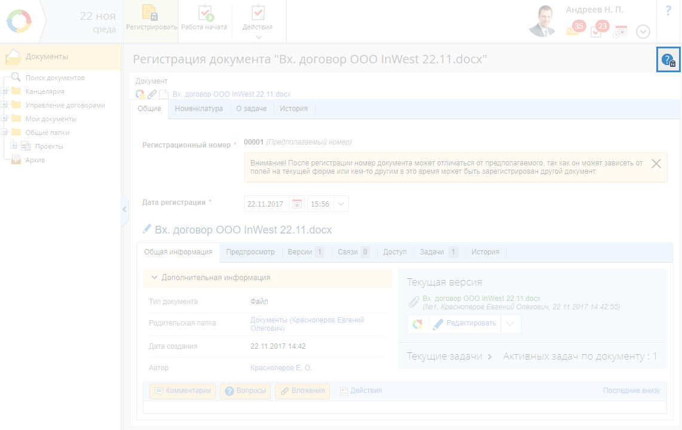This screenshot has width=682, height=430.
Task: Click the Вложения button
Action: pyautogui.click(x=302, y=391)
